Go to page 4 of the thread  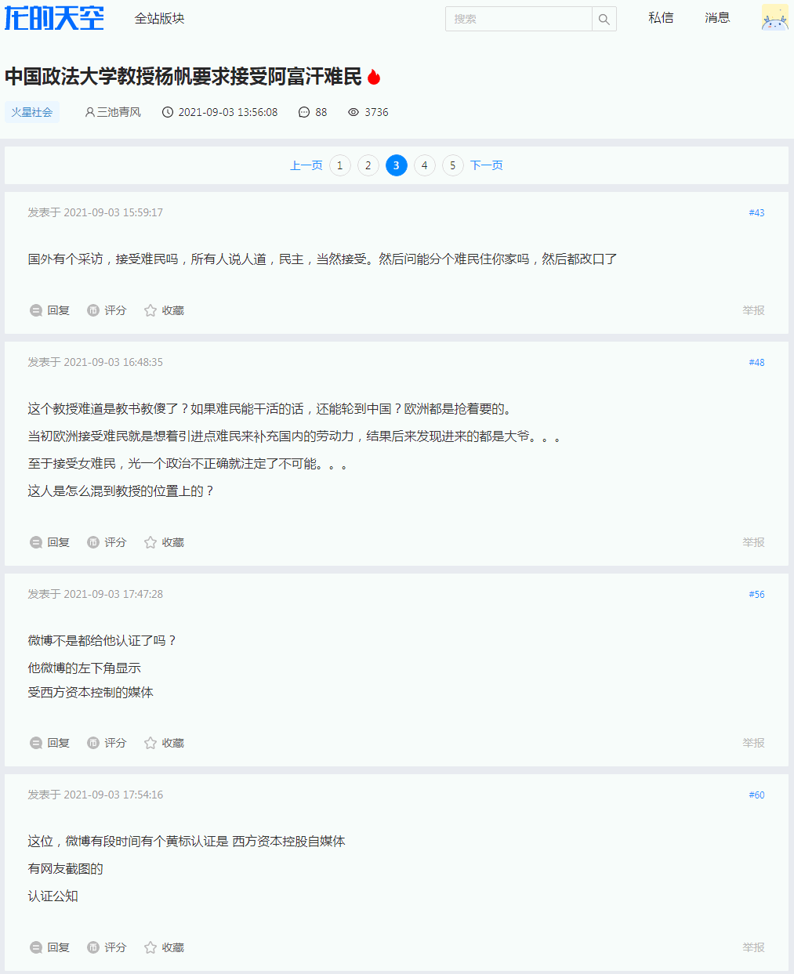(x=424, y=165)
